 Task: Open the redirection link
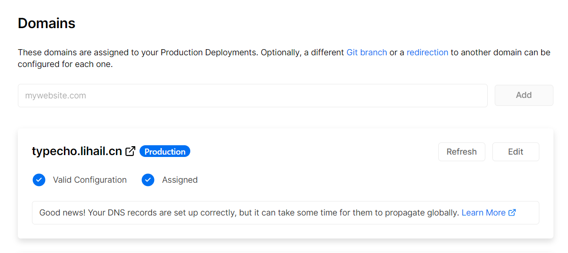[427, 52]
